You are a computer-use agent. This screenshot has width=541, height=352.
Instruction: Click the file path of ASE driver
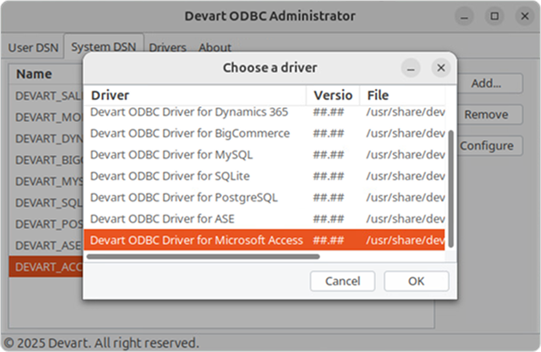406,219
